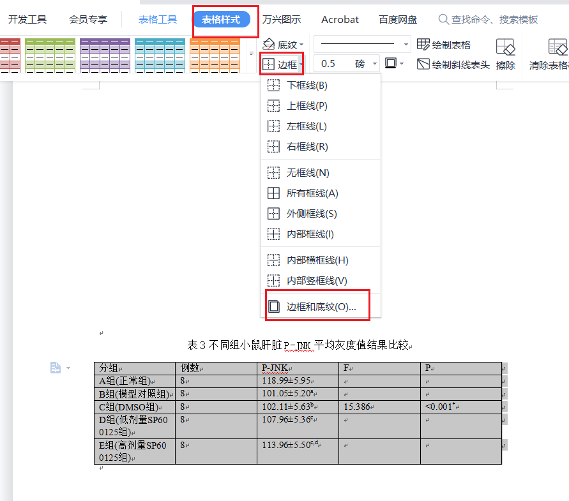Apply the orange table style thumbnail
This screenshot has width=569, height=501.
215,54
